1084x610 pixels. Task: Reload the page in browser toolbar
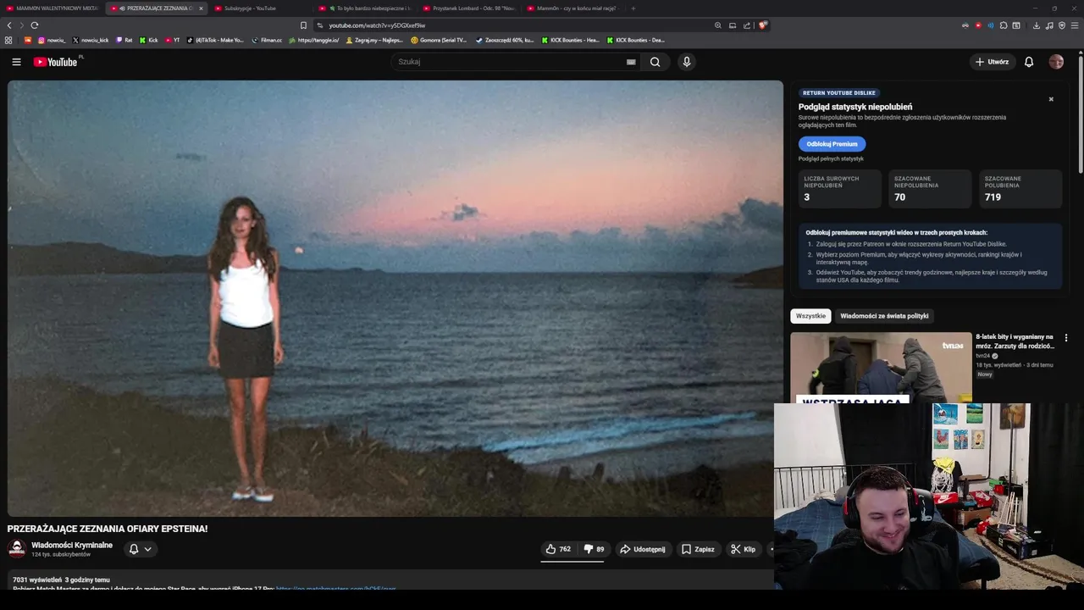tap(34, 25)
